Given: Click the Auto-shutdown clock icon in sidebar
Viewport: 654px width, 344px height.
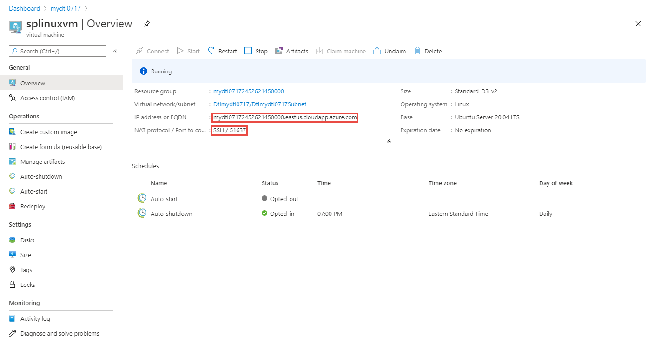Looking at the screenshot, I should click(13, 176).
